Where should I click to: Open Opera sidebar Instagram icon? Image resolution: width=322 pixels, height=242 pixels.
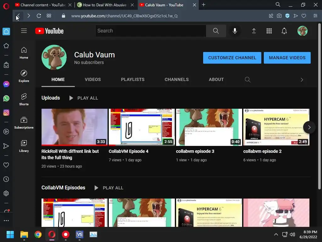[x=6, y=112]
